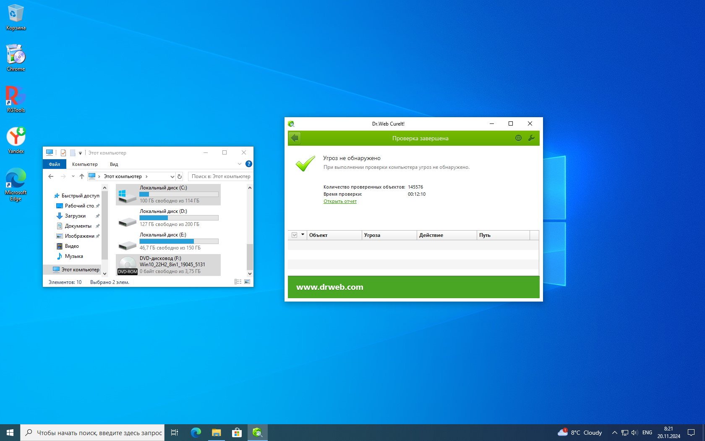Click the Открыть отчет link
The image size is (705, 441).
[340, 201]
